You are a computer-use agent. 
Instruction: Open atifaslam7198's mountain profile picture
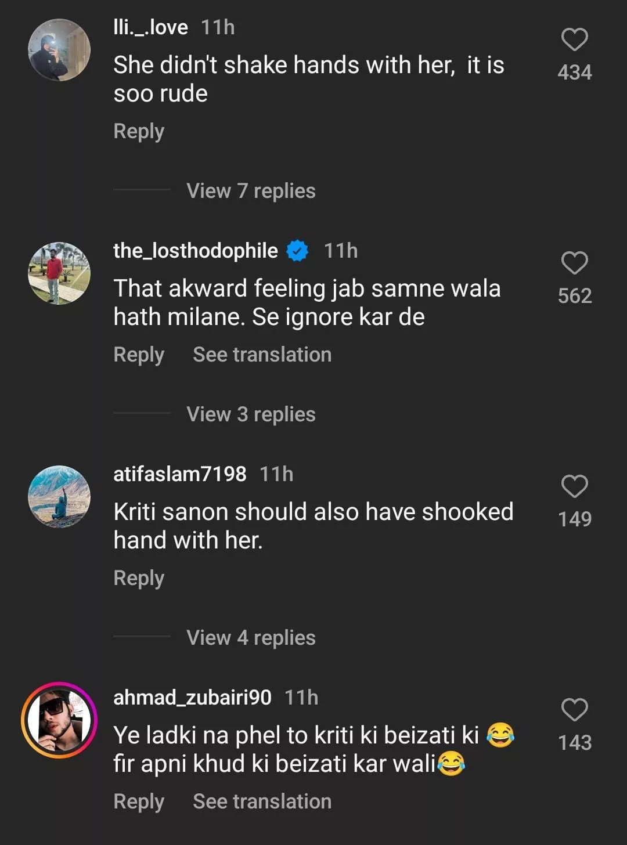(59, 497)
